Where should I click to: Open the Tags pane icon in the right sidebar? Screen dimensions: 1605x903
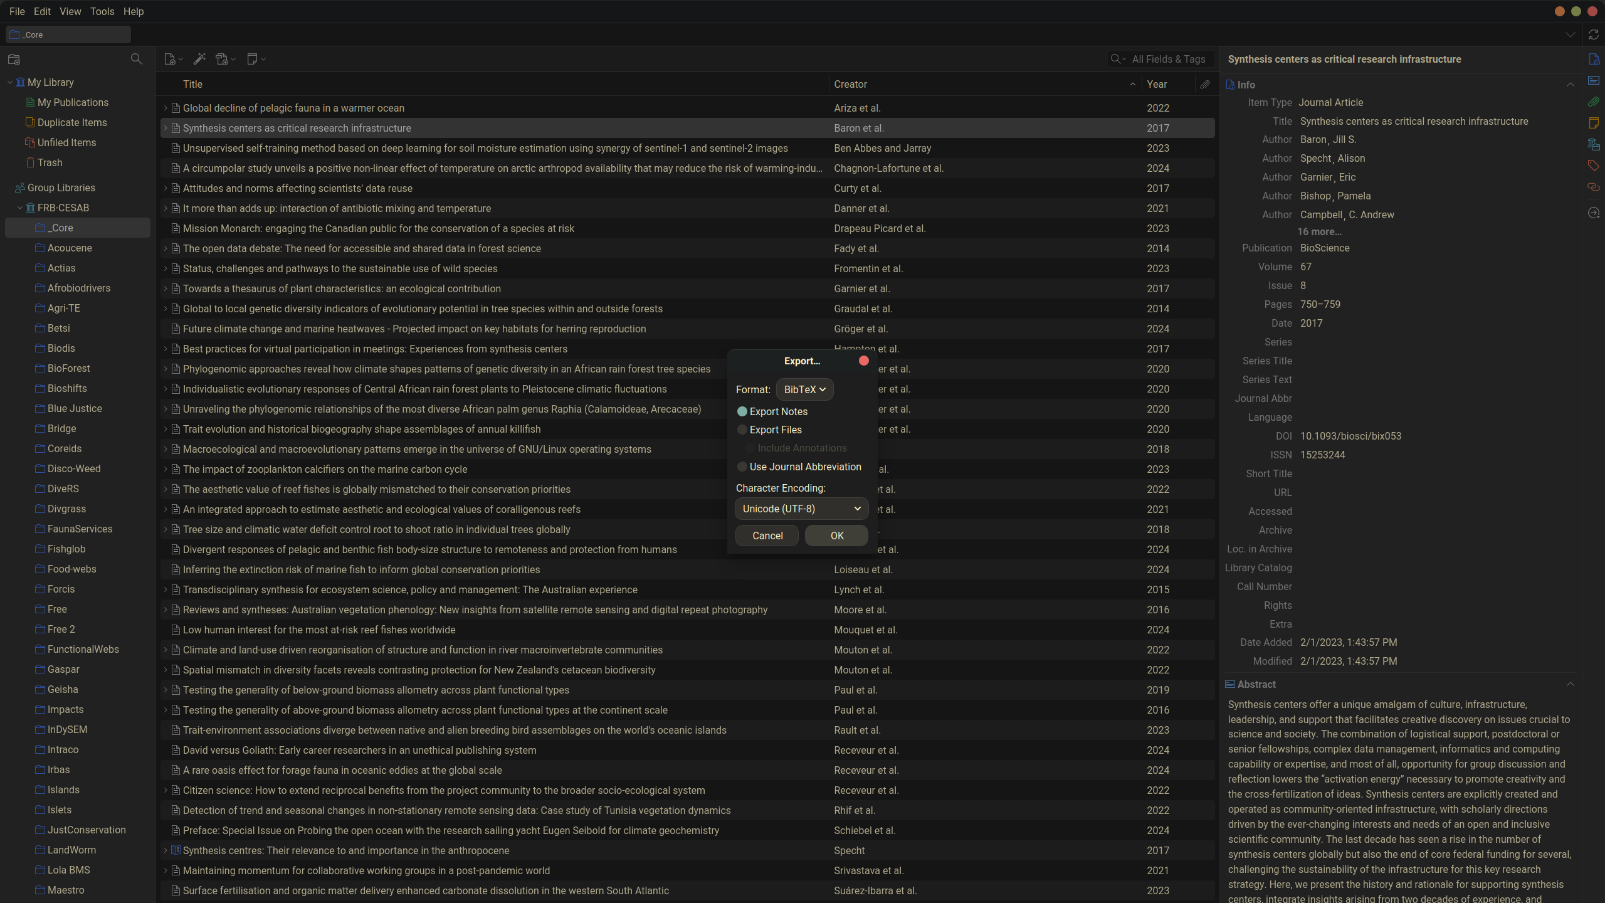[1593, 166]
